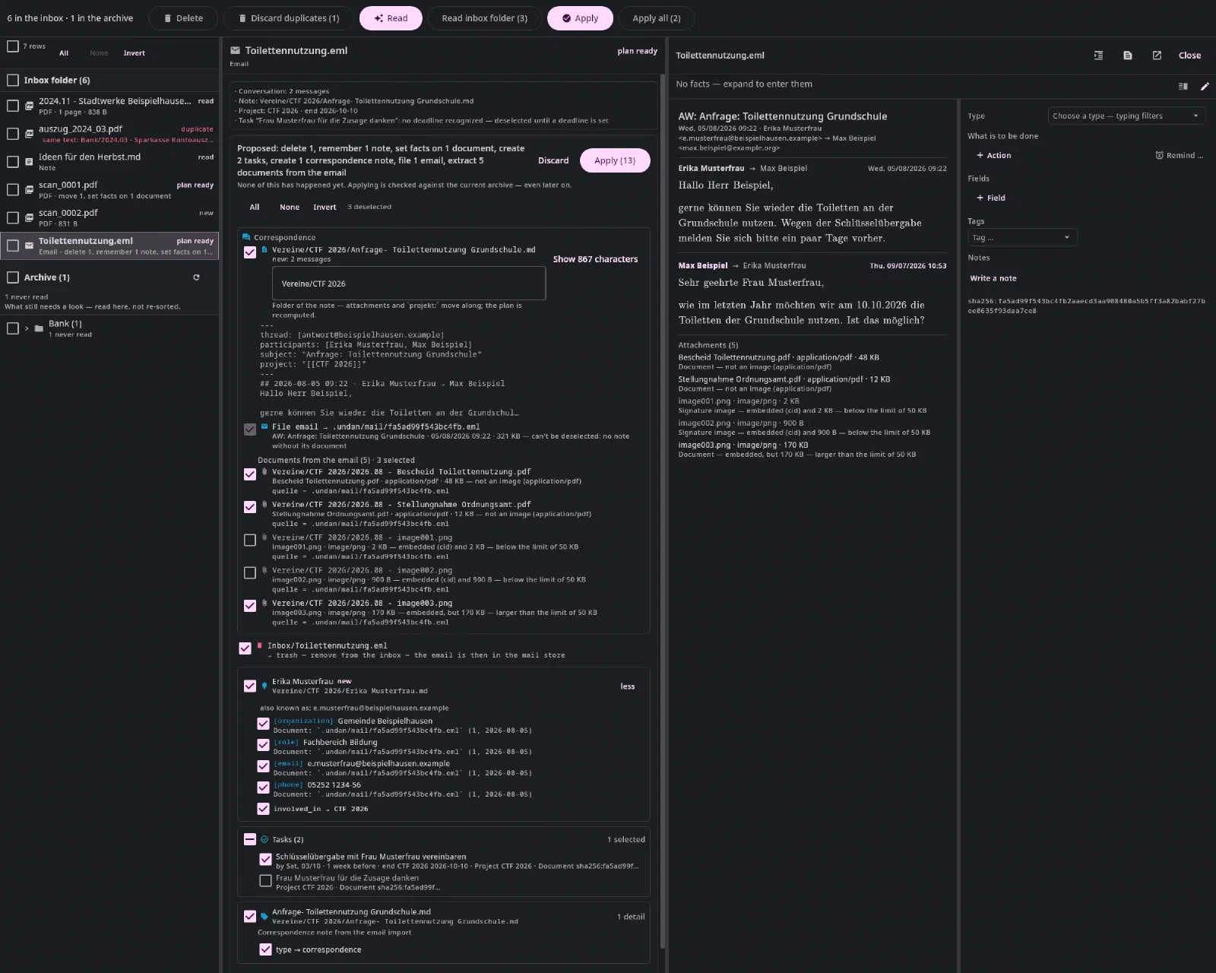Viewport: 1216px width, 973px height.
Task: Uncheck the Inbox/Toilettennutzung.eml trash checkbox
Action: (x=245, y=648)
